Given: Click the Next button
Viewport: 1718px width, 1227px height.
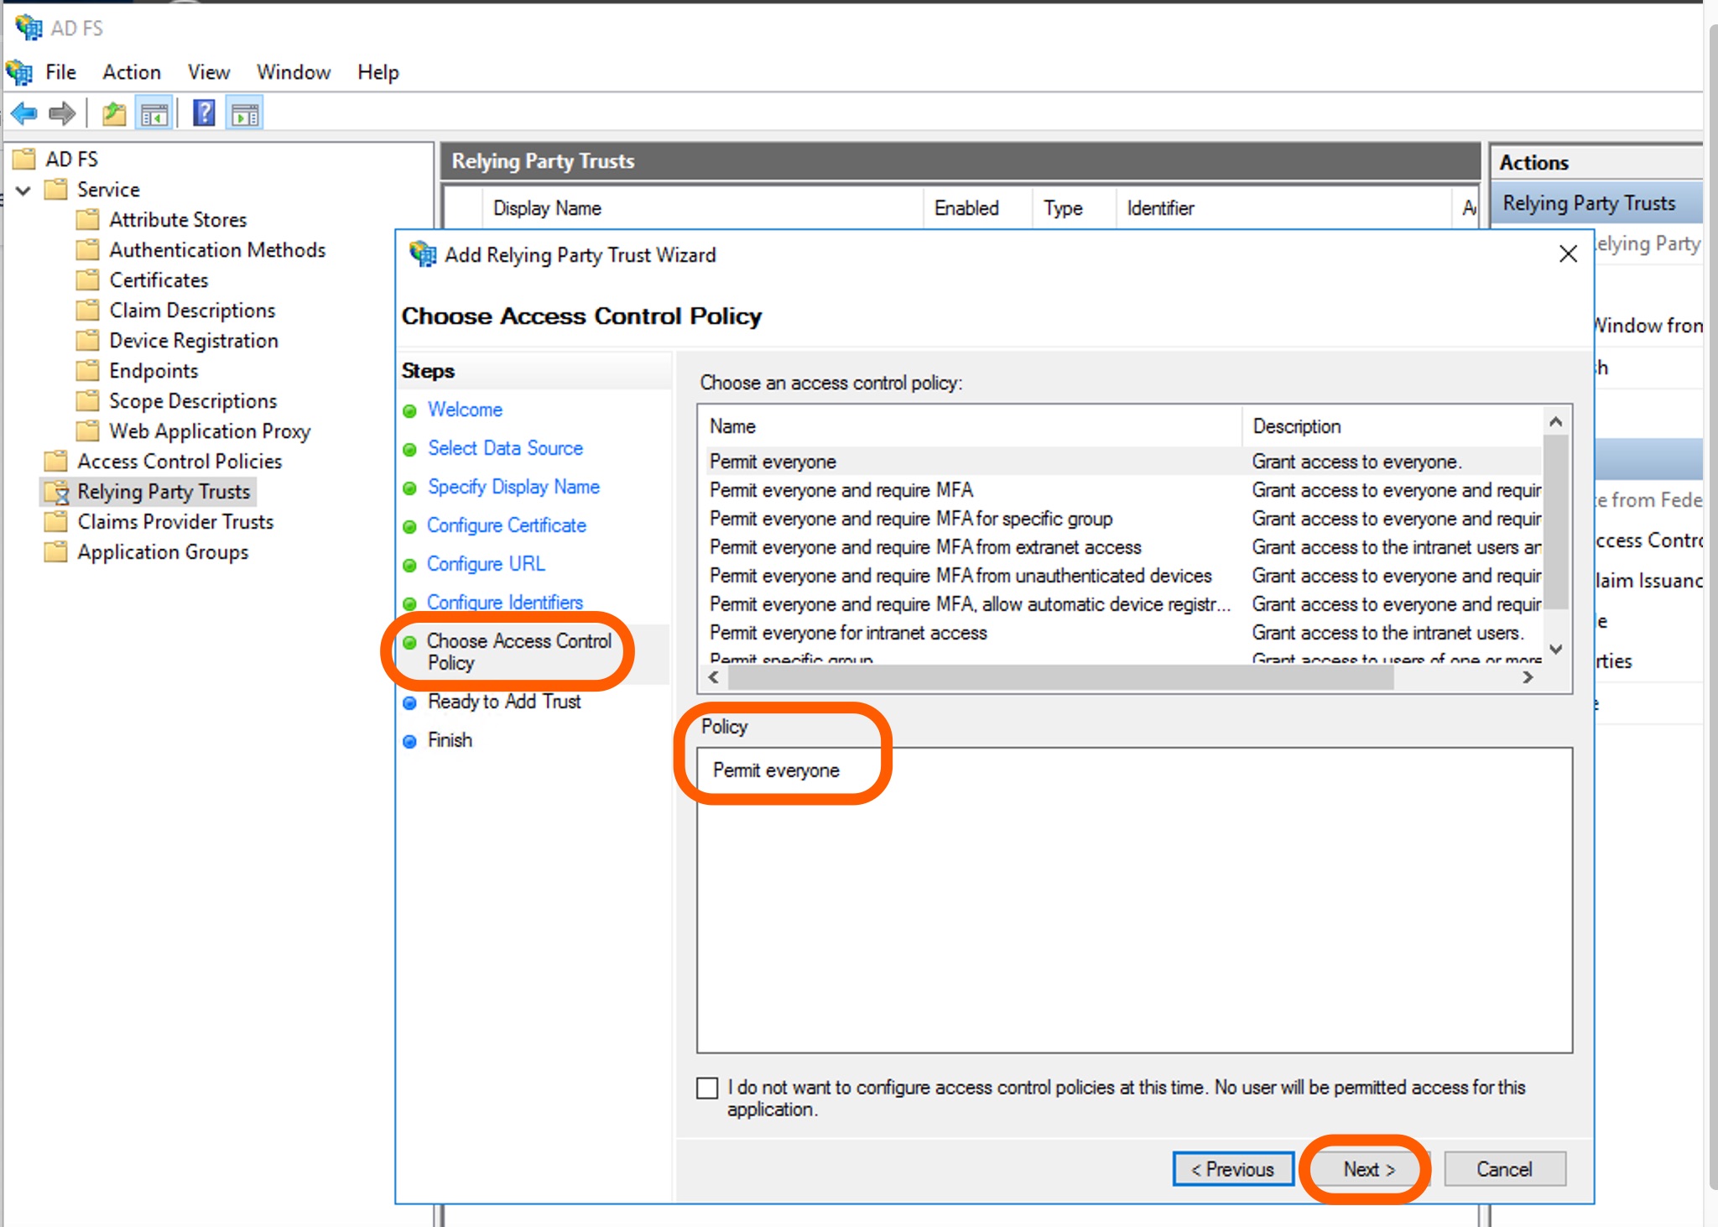Looking at the screenshot, I should click(x=1368, y=1169).
